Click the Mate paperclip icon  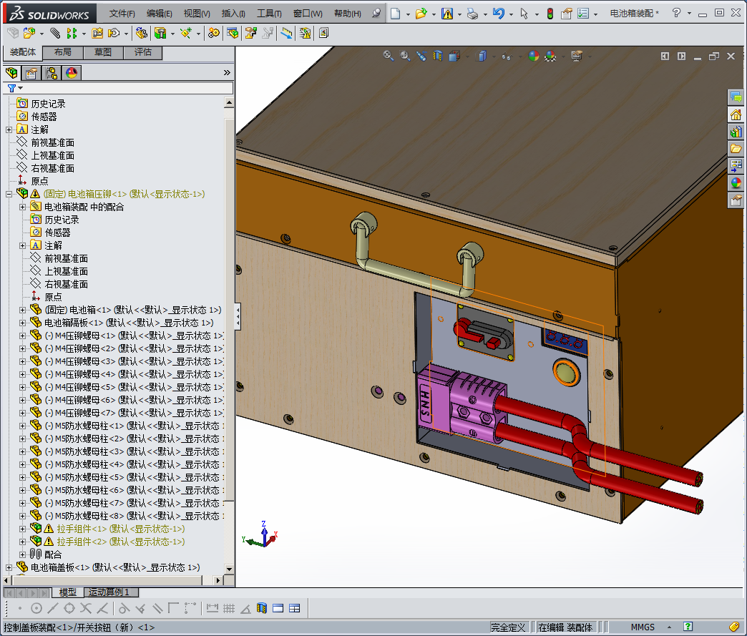[55, 33]
